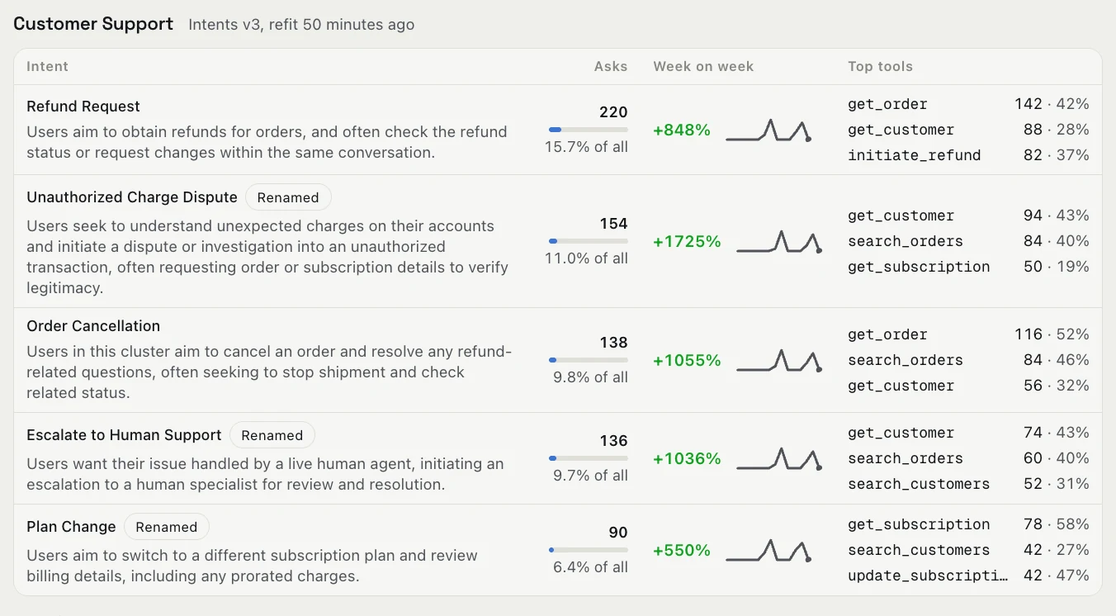The image size is (1116, 616).
Task: Click get_customer in Escalate to Human Support row
Action: click(901, 433)
